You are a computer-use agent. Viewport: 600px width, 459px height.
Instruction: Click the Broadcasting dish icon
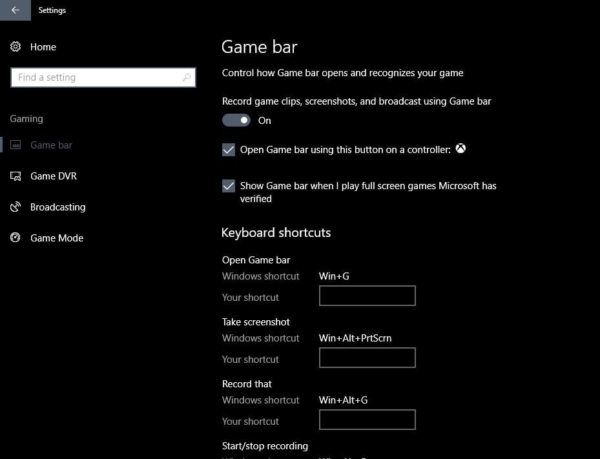[x=16, y=207]
